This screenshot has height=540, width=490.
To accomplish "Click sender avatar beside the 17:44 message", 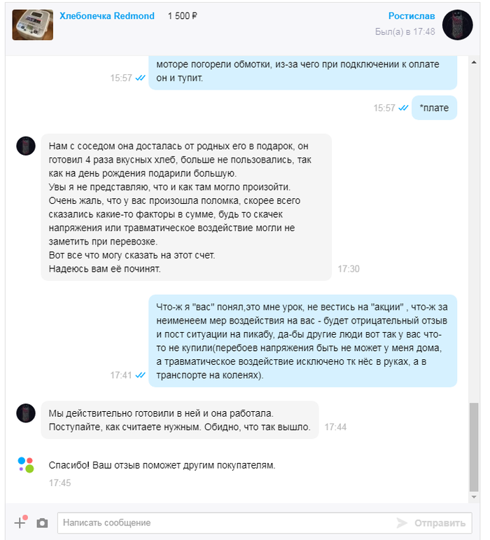I will click(26, 413).
